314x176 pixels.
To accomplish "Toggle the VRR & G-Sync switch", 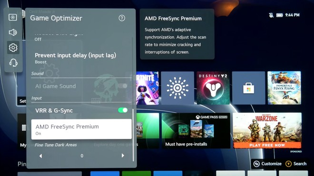I will 123,110.
